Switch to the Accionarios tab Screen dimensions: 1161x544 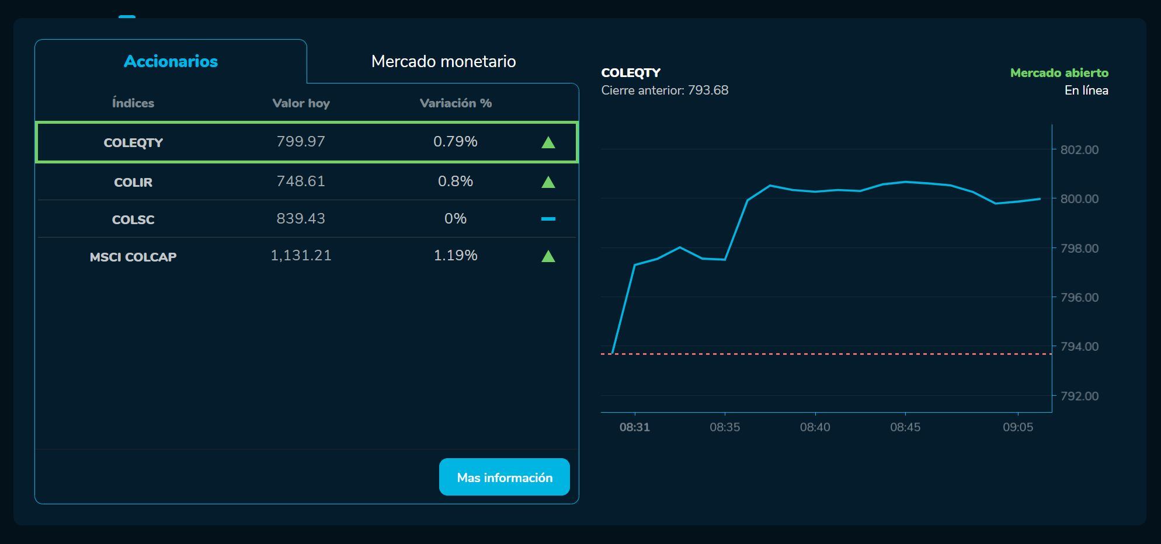tap(170, 61)
